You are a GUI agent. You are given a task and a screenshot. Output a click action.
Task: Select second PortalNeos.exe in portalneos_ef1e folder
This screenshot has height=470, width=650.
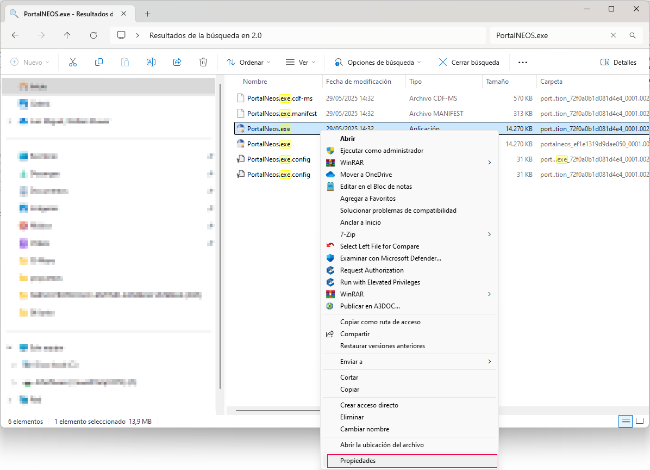(268, 144)
